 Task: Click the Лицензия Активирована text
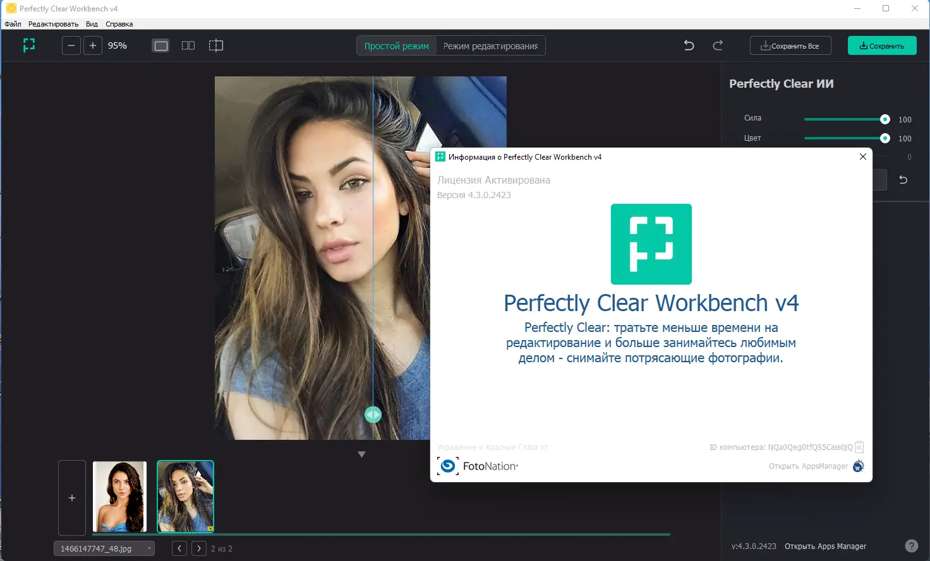tap(493, 180)
